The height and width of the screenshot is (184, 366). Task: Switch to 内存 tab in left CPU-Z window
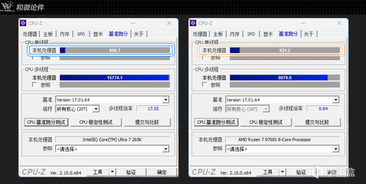point(65,34)
